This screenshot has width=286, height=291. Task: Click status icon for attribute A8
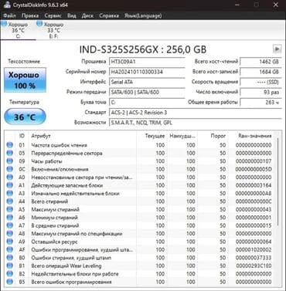[x=10, y=234]
